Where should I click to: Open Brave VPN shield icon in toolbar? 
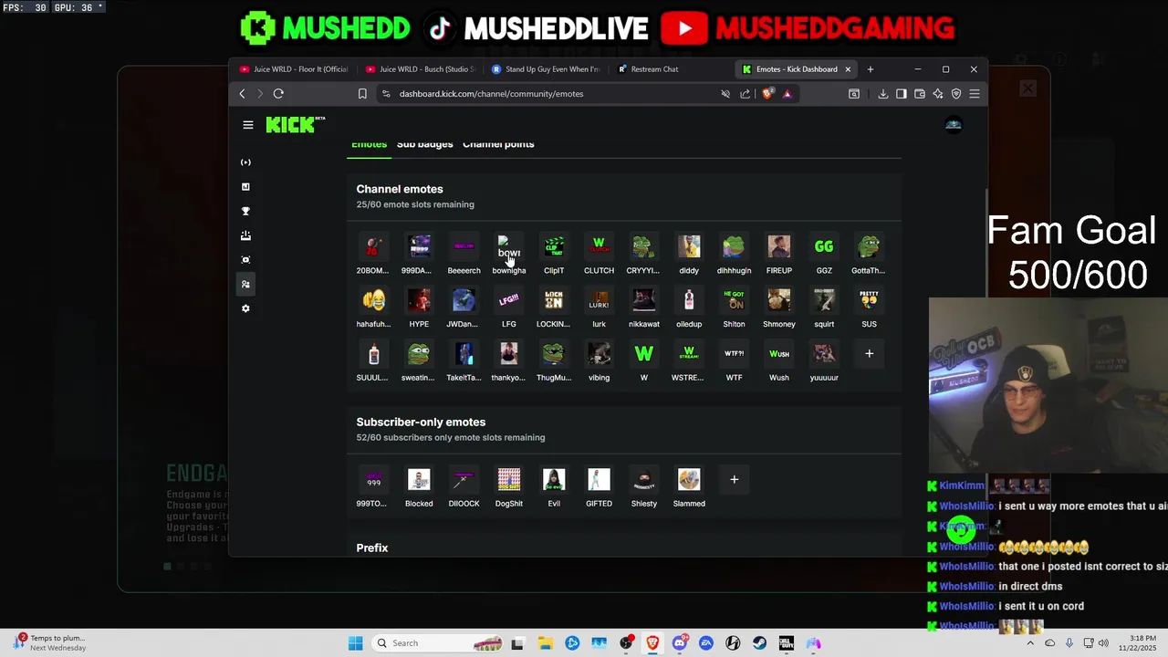click(x=956, y=93)
